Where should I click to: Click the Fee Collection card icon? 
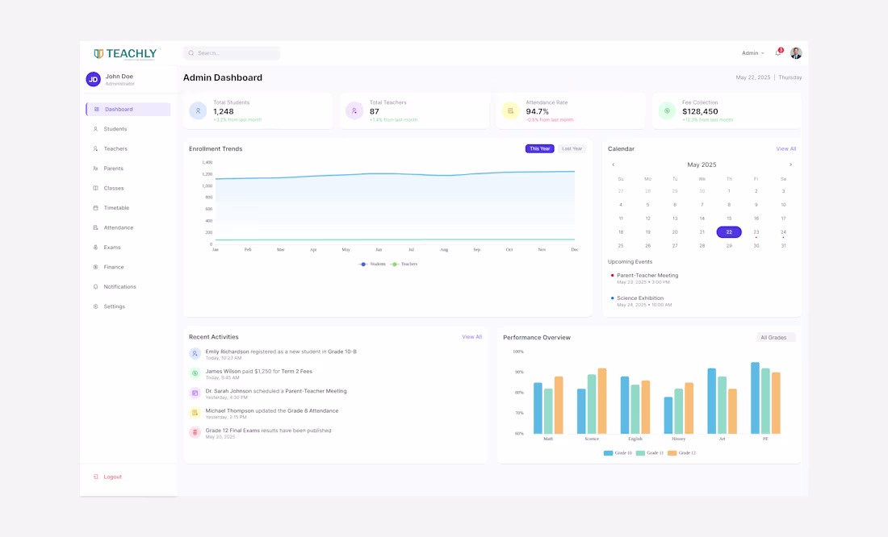pyautogui.click(x=667, y=111)
